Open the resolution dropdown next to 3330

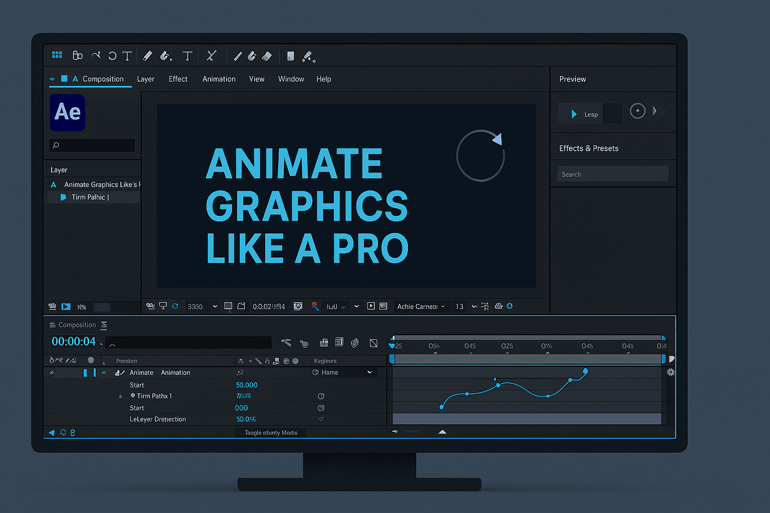click(x=215, y=306)
